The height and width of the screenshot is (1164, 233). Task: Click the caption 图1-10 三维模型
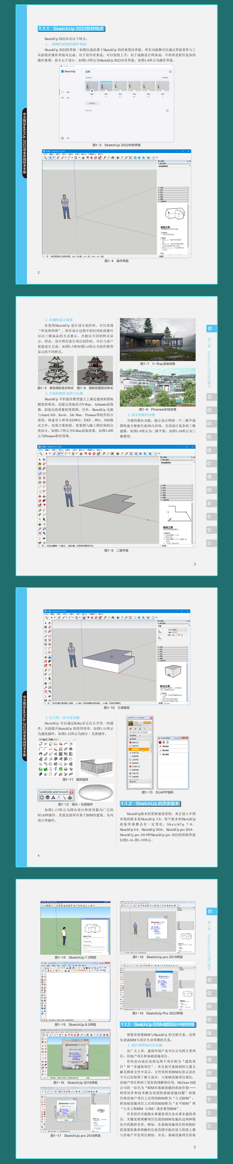point(116,708)
